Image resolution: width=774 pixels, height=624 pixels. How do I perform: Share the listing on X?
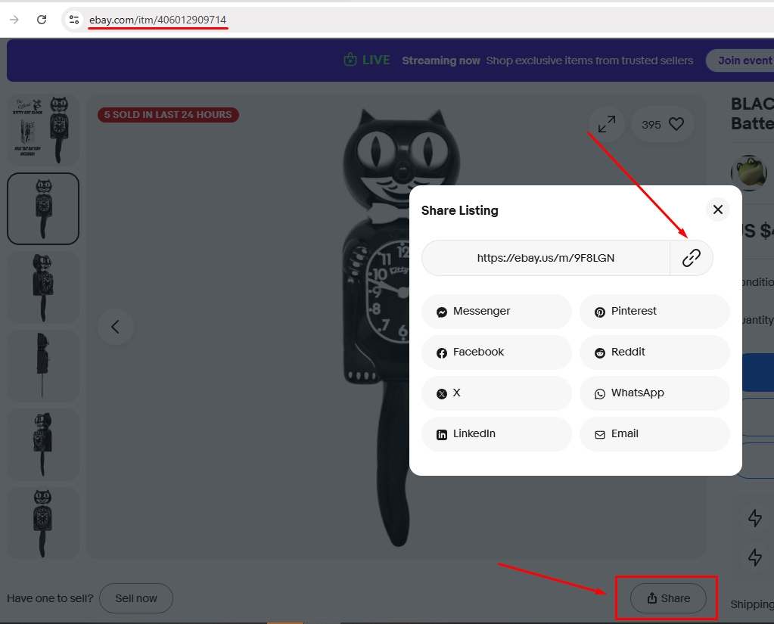(x=496, y=393)
